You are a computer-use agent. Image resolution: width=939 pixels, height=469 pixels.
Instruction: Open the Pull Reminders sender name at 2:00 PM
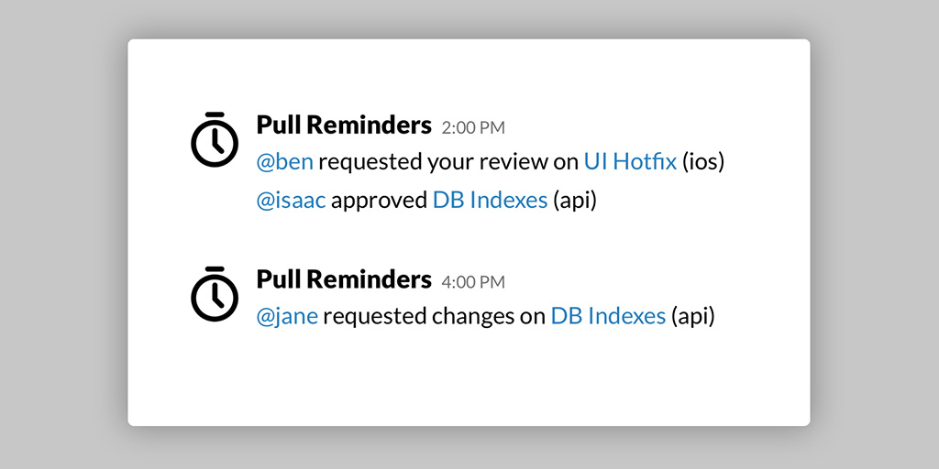coord(344,125)
